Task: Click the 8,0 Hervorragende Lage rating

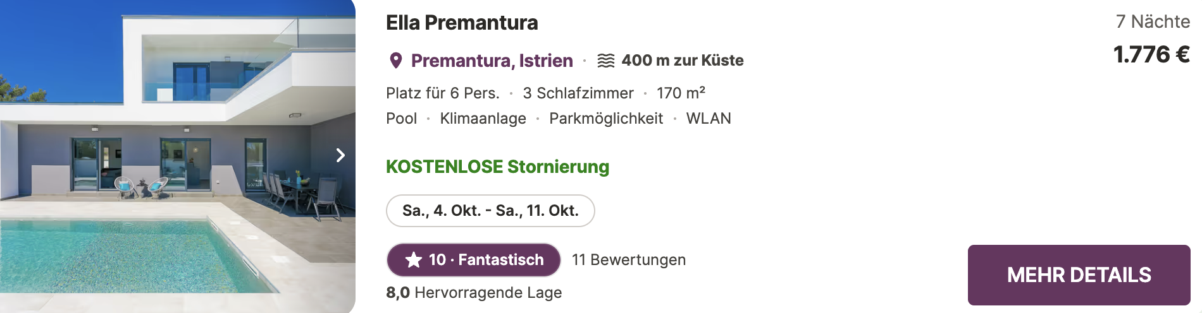Action: (x=474, y=293)
